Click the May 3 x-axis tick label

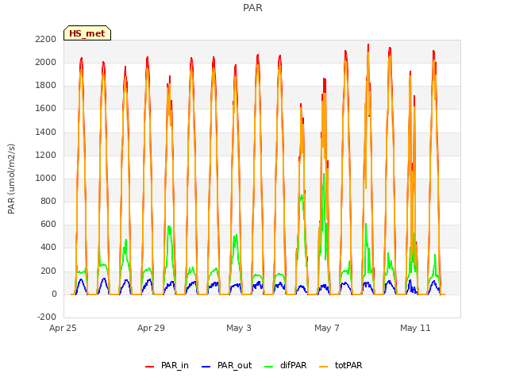[239, 328]
